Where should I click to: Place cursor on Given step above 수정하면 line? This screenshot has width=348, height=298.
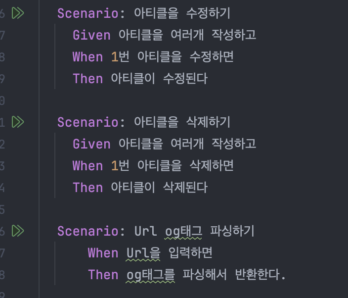pos(165,35)
